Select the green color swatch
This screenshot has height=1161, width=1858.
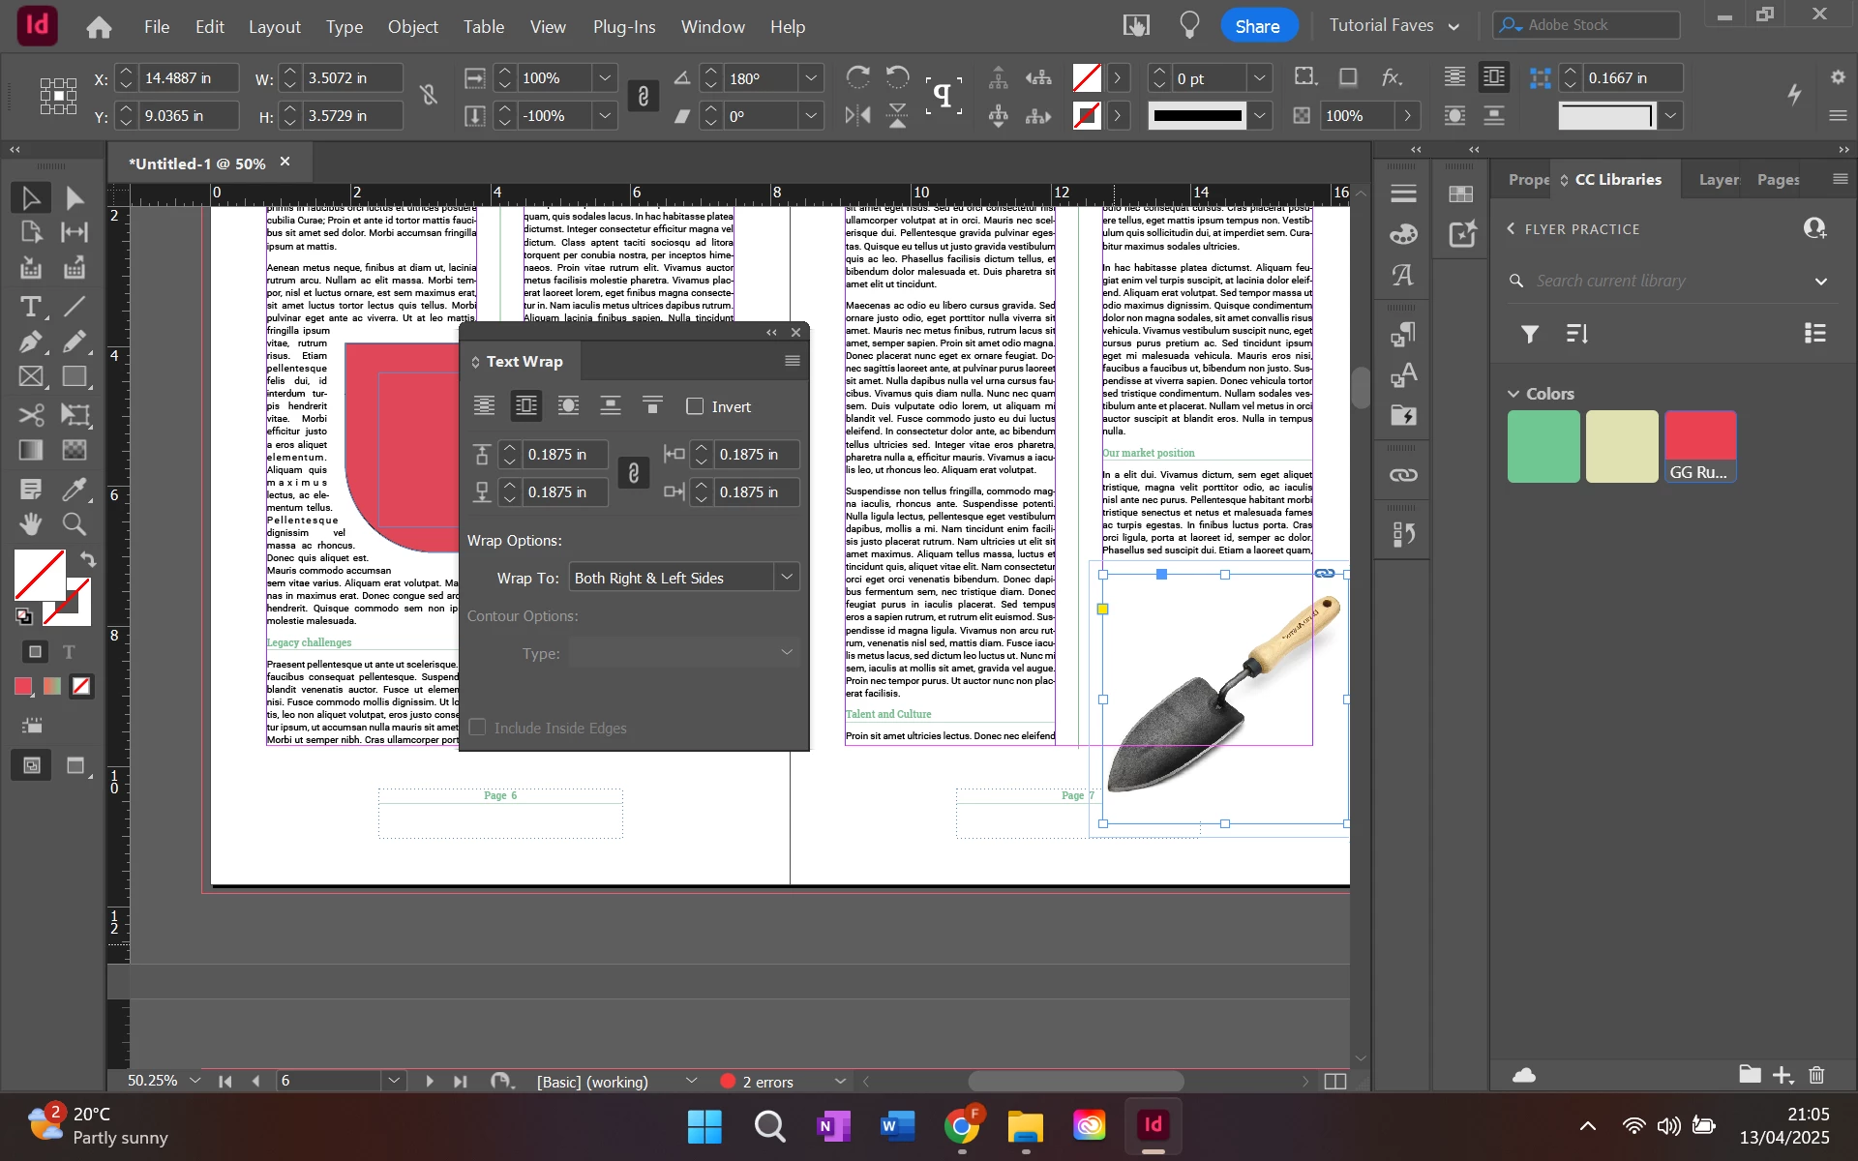point(1543,446)
